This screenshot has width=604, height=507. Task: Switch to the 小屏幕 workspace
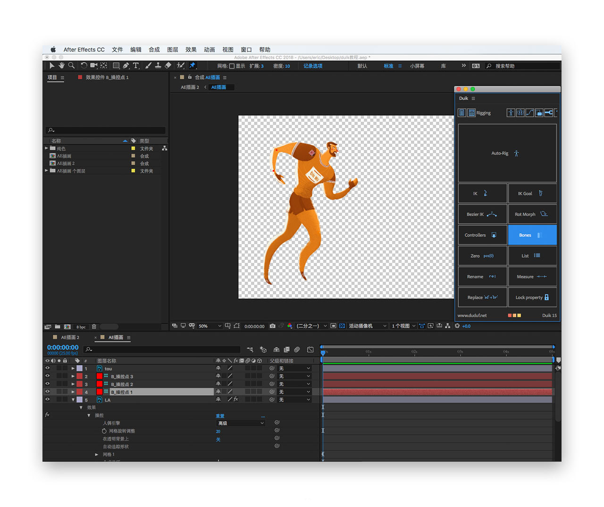(417, 66)
